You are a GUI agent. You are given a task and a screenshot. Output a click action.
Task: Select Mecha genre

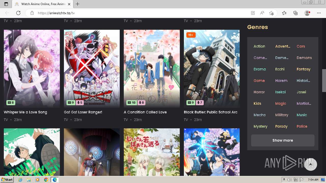click(260, 115)
